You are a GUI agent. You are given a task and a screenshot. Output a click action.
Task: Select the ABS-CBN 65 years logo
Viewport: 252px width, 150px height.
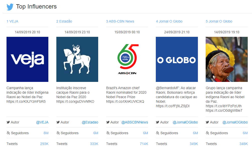coord(127,59)
